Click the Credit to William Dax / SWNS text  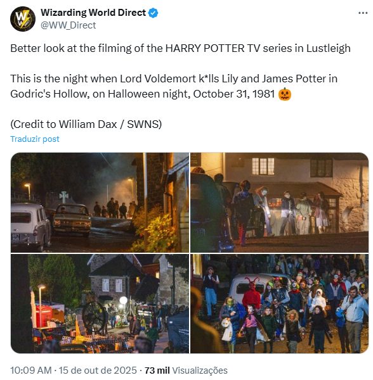86,124
